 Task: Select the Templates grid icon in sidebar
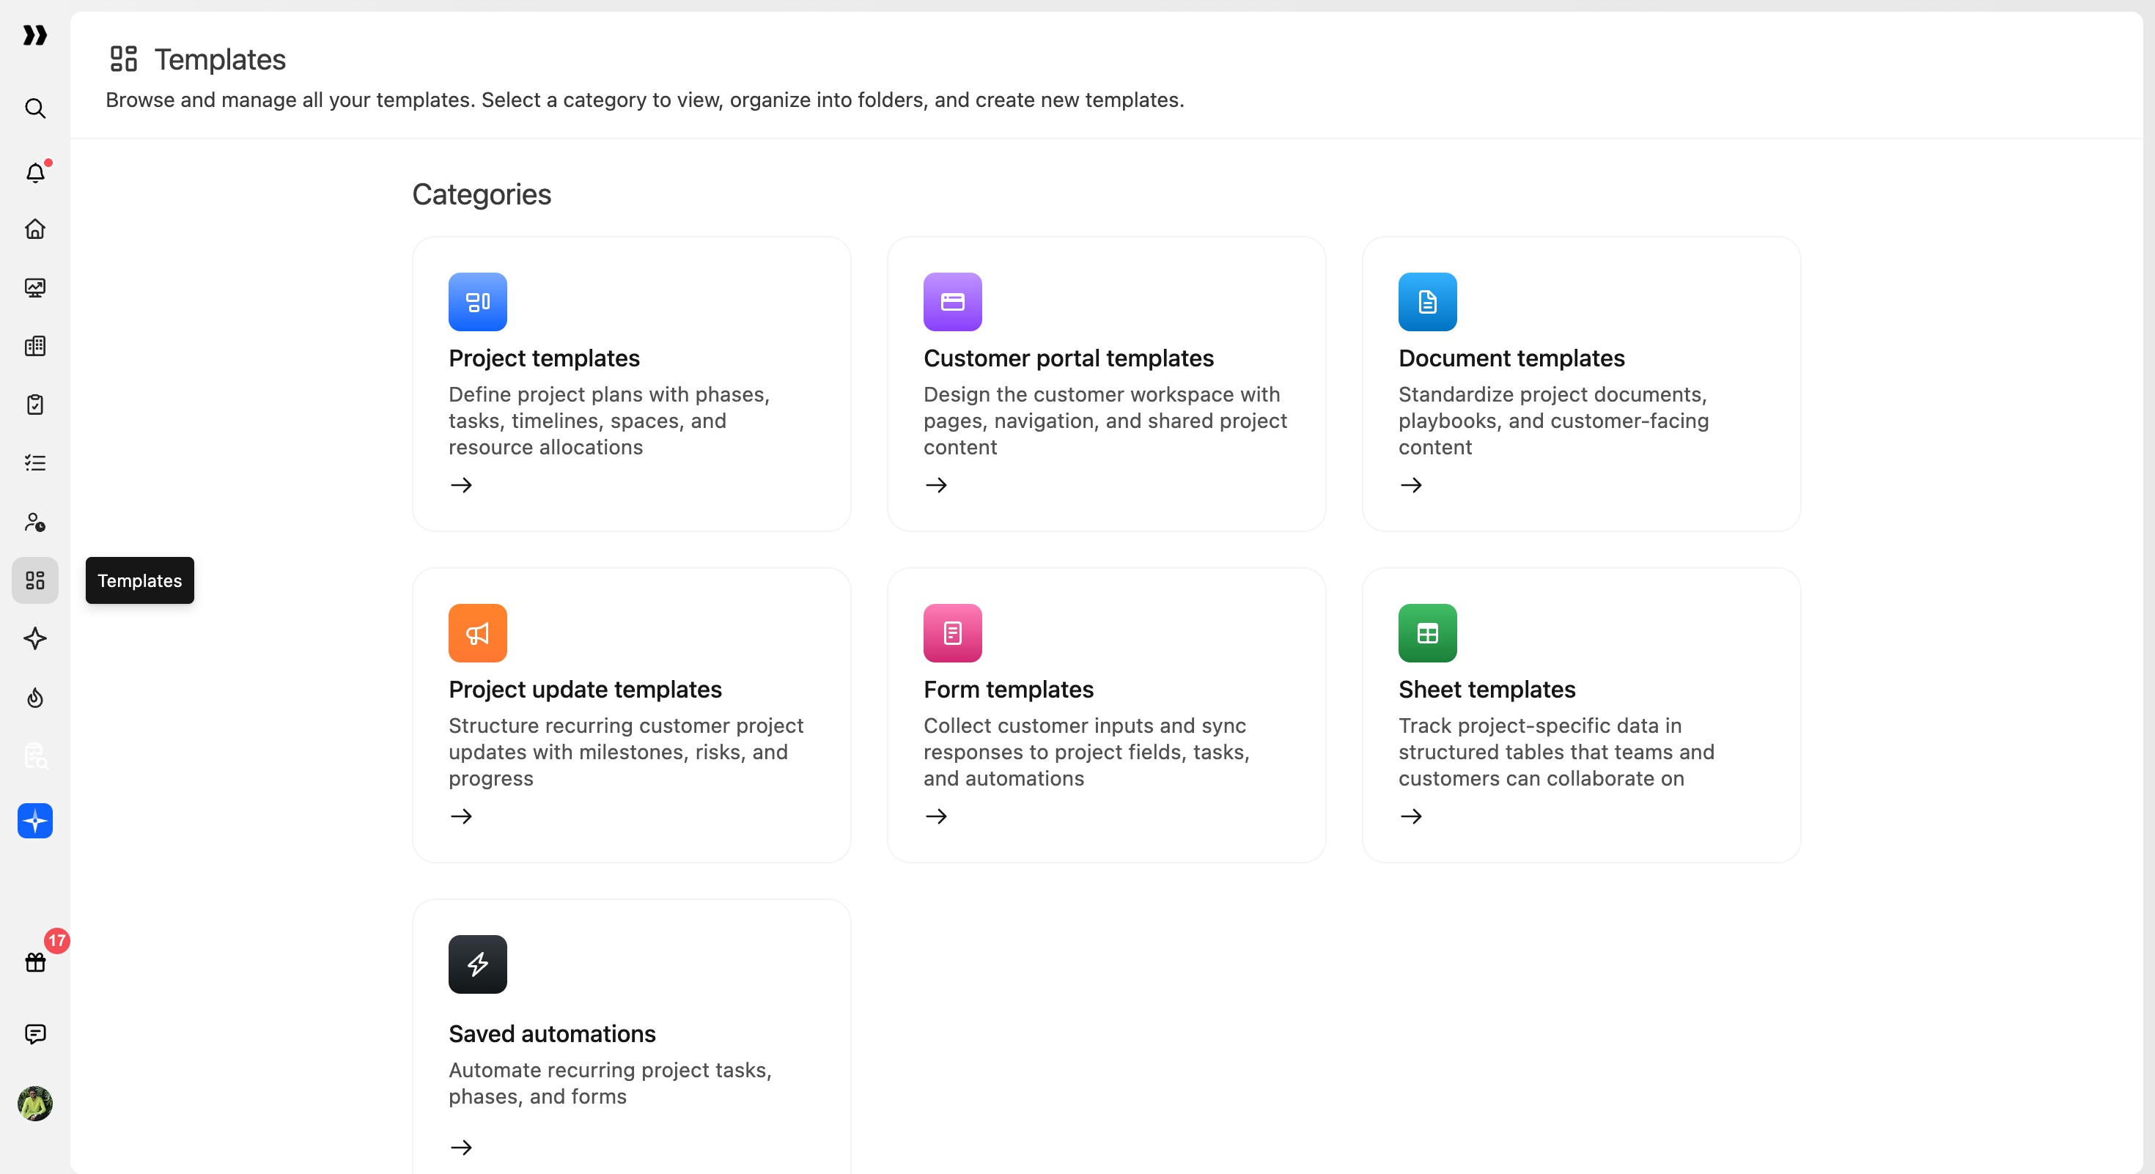tap(35, 580)
